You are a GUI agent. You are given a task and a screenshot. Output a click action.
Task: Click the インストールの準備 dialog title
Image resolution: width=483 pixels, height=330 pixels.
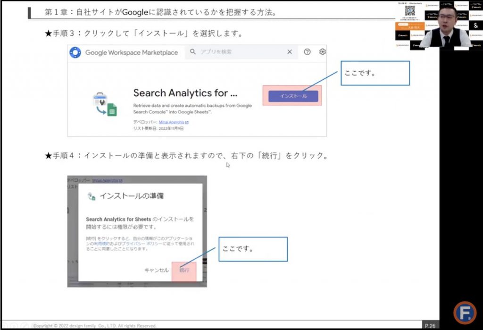click(132, 196)
